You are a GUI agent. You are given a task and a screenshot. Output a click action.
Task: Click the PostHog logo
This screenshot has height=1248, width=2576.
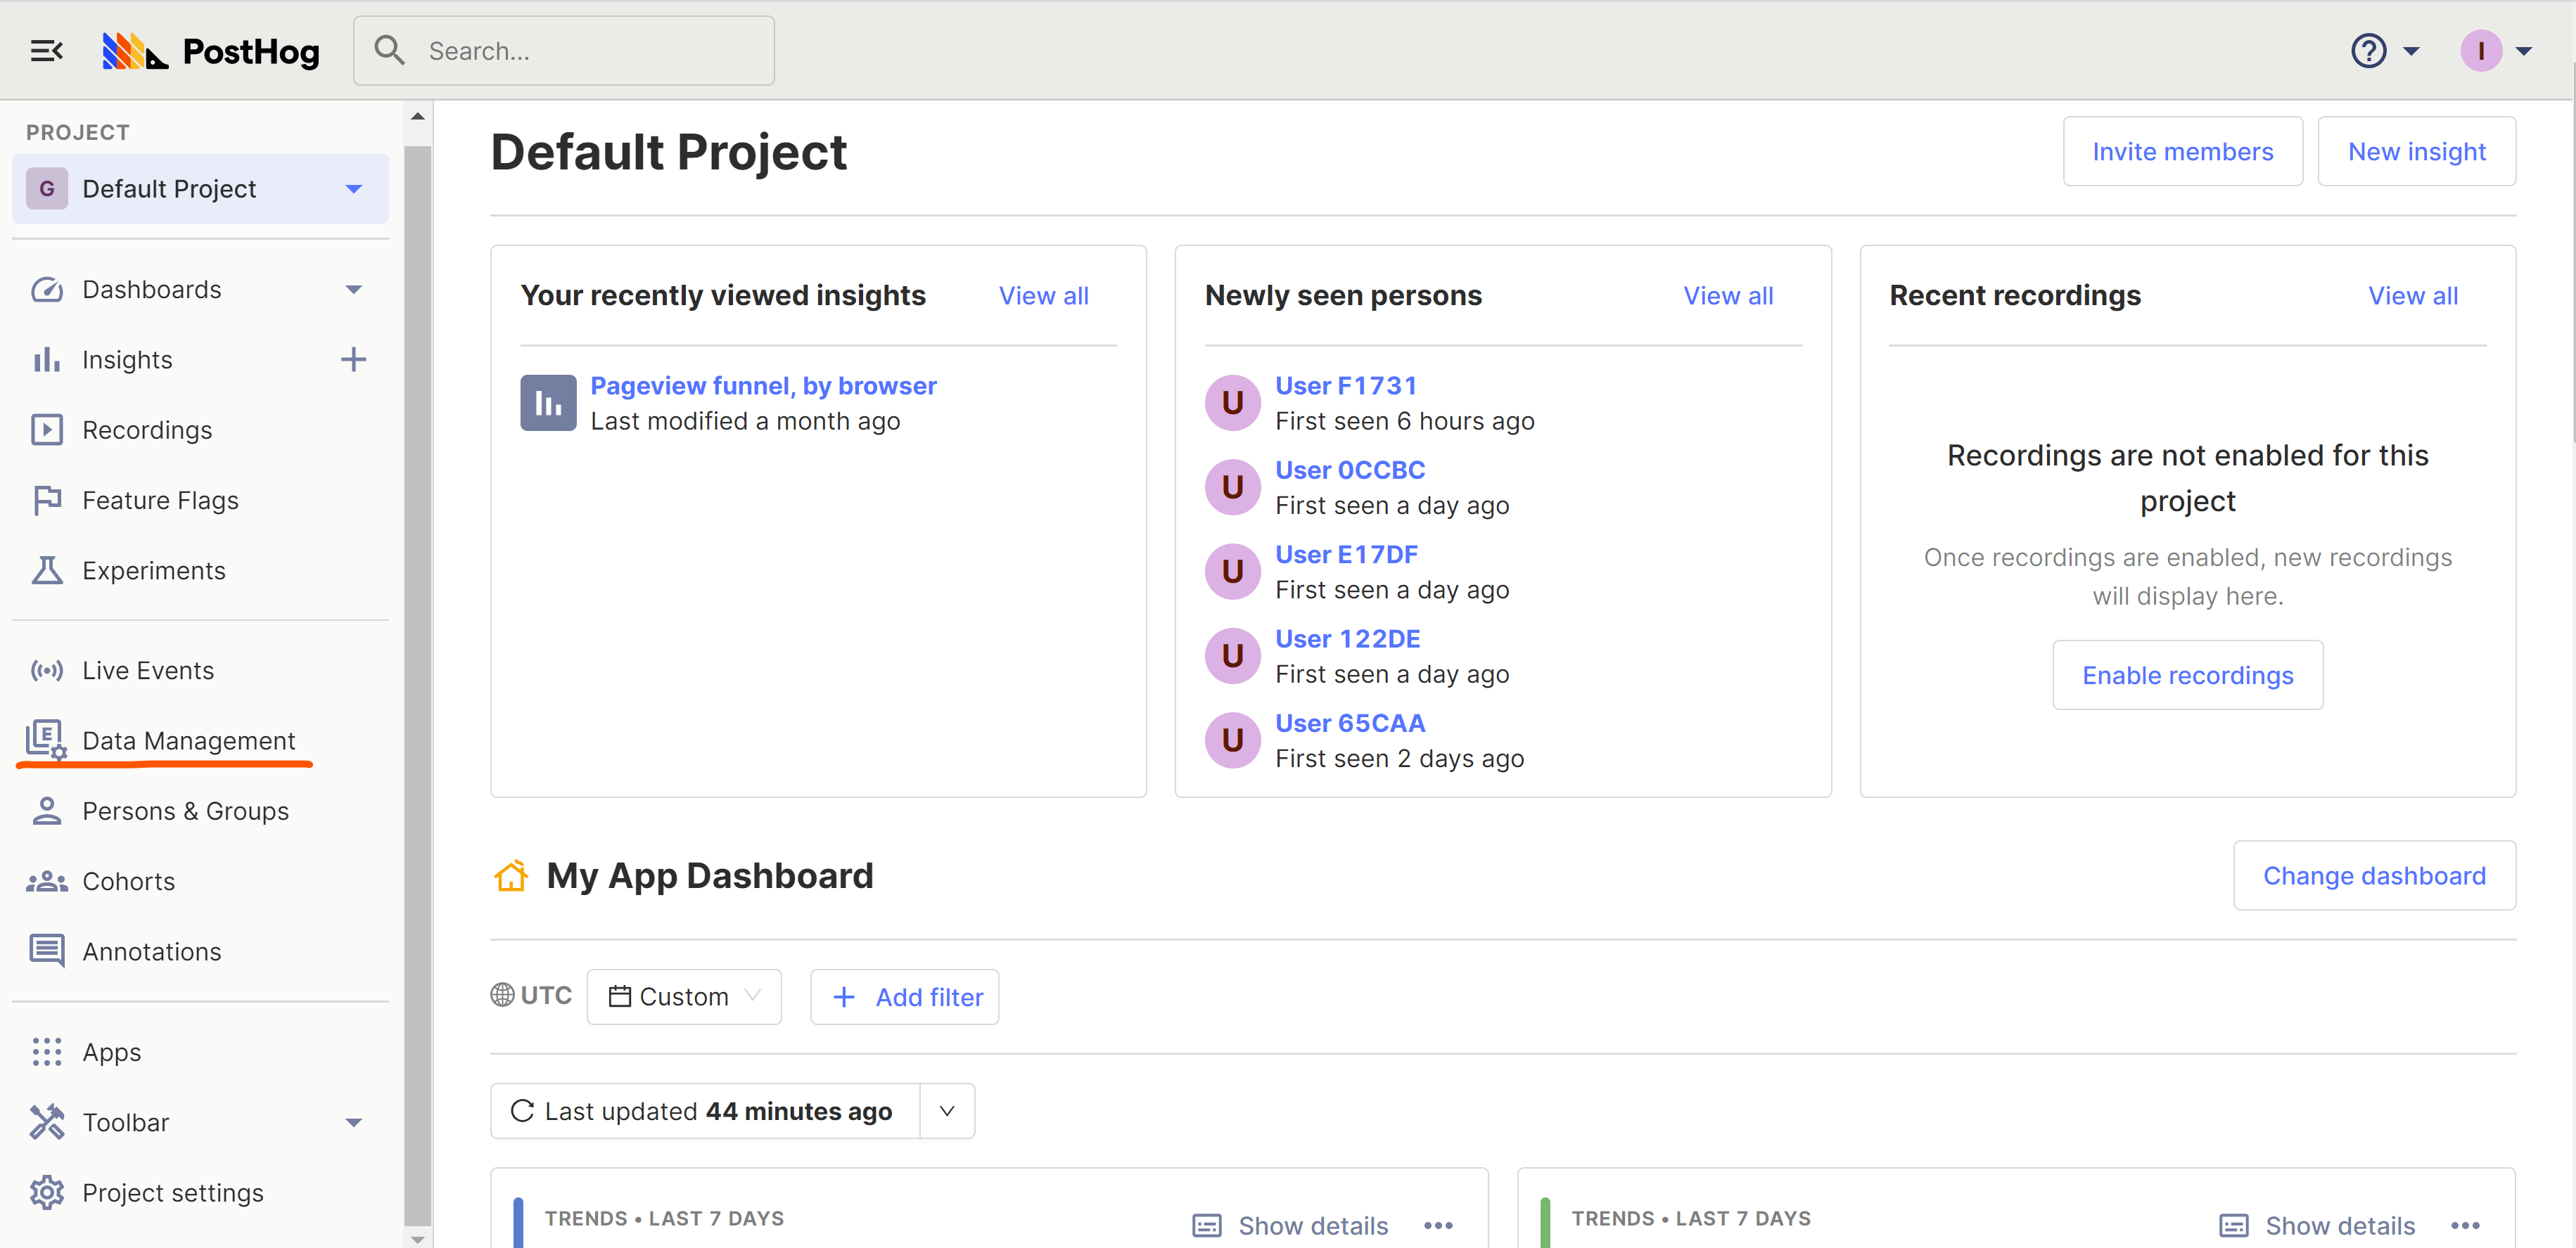211,50
